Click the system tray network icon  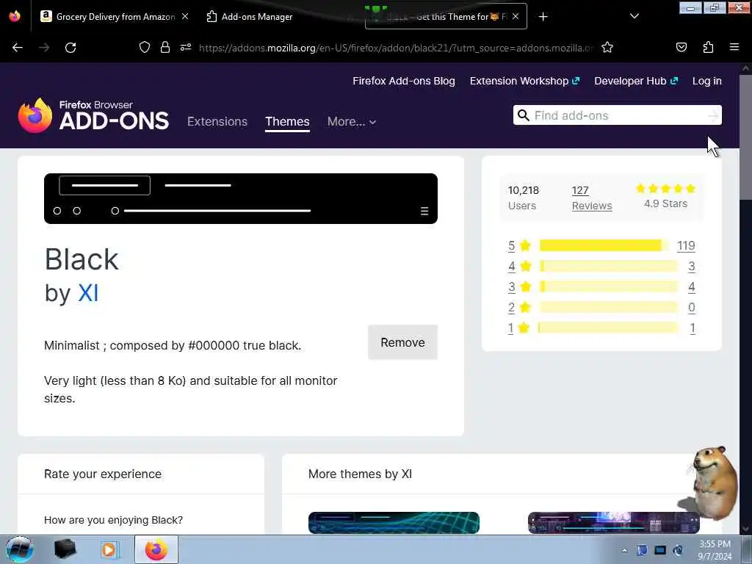click(x=678, y=550)
